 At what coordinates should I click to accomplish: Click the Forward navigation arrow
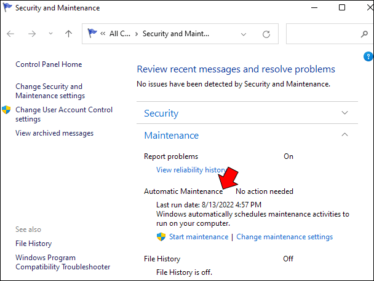[x=32, y=34]
